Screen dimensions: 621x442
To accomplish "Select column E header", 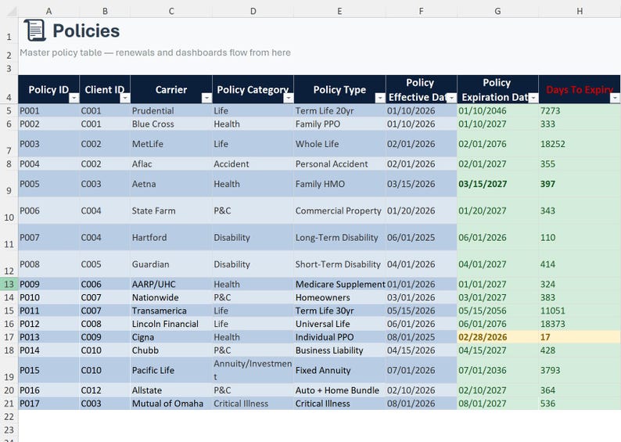I will coord(339,11).
